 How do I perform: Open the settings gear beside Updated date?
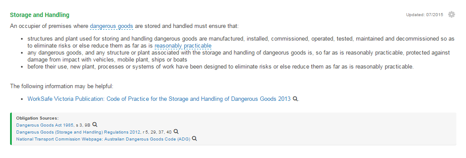click(x=452, y=14)
